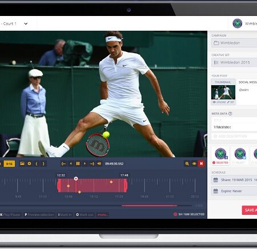Click the selected duration indicator
Viewport: 257px width, 249px height.
(189, 214)
